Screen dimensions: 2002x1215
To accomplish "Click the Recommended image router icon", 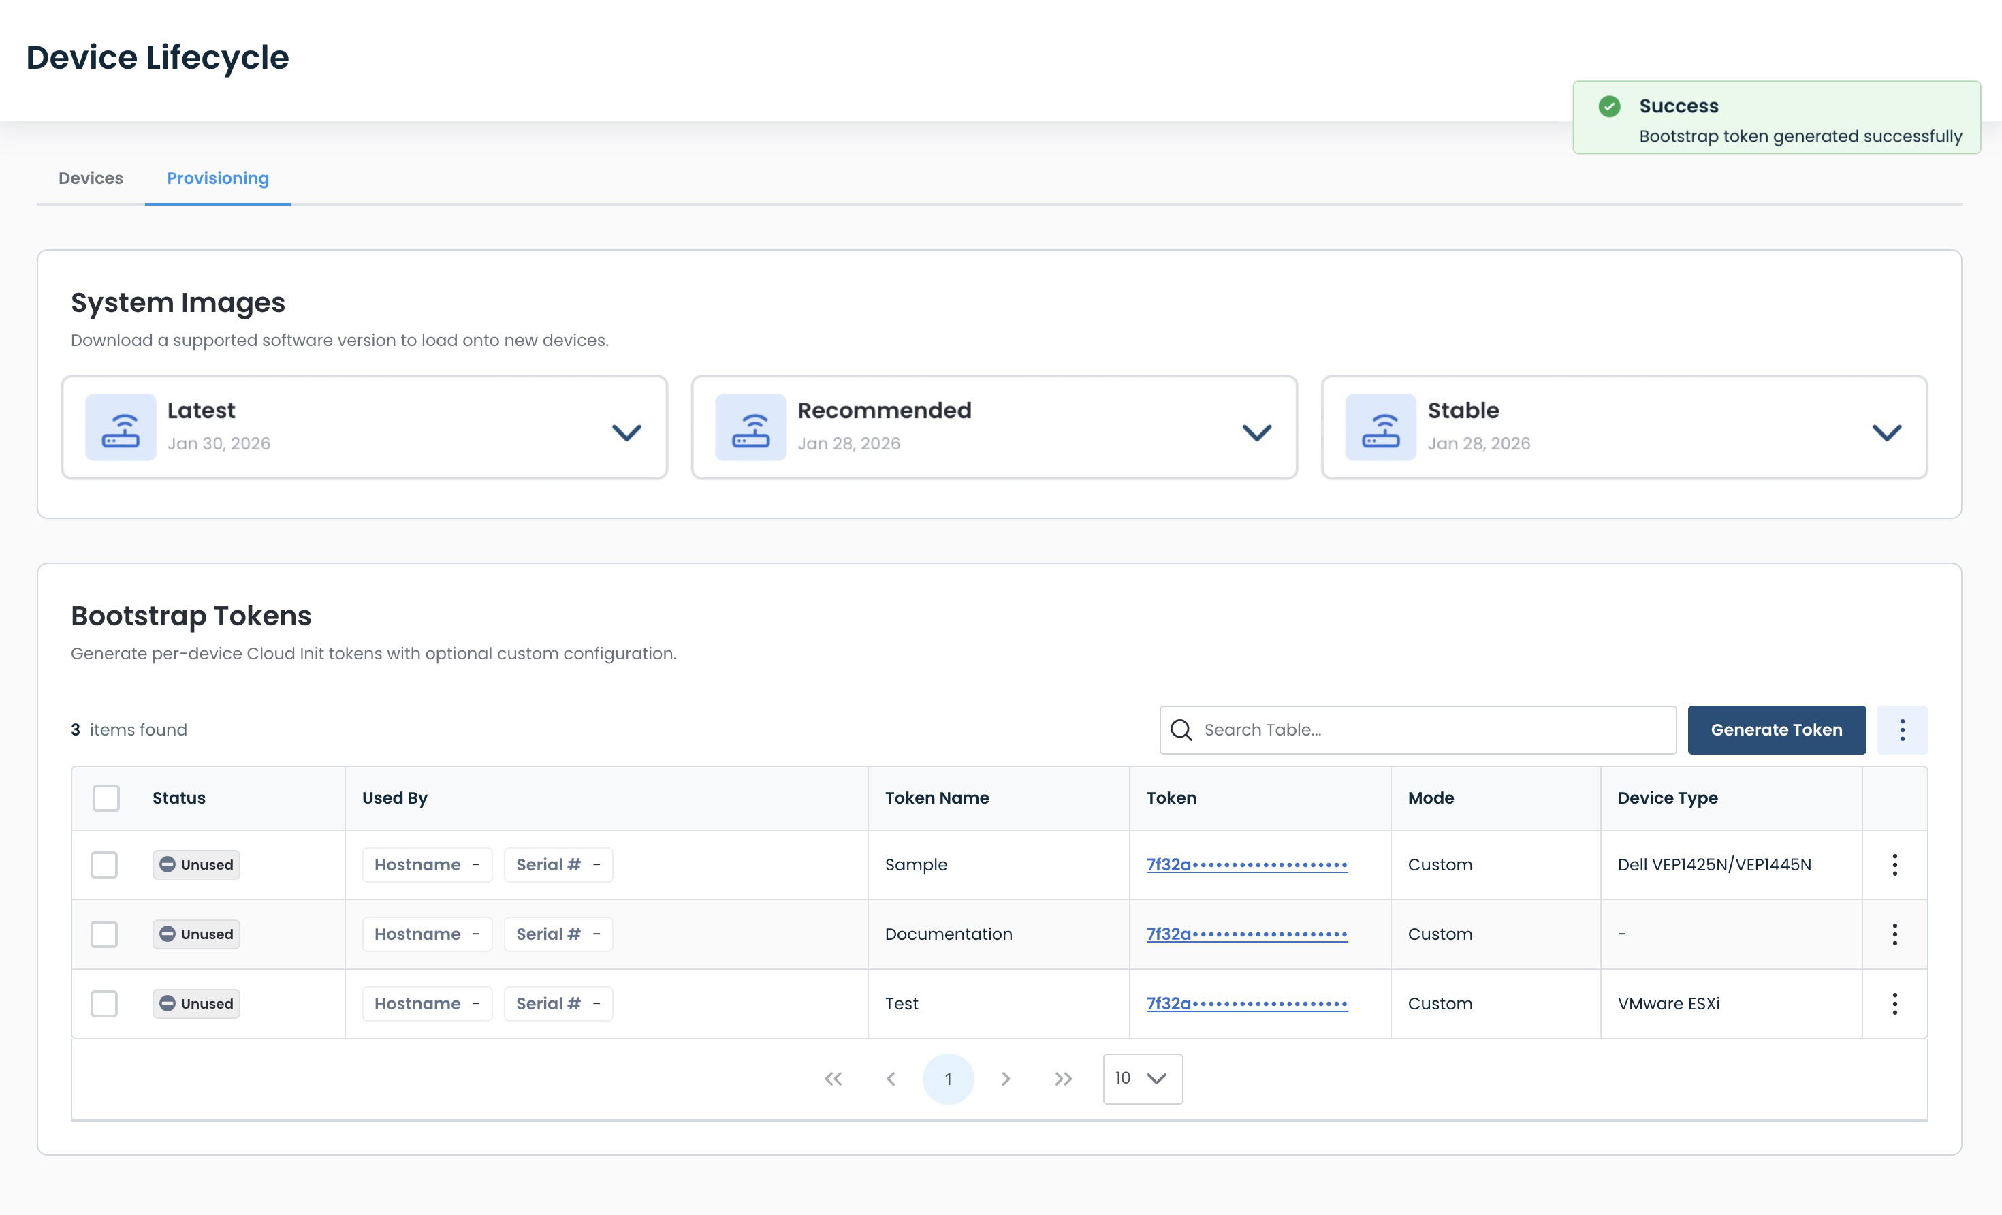I will pyautogui.click(x=750, y=428).
